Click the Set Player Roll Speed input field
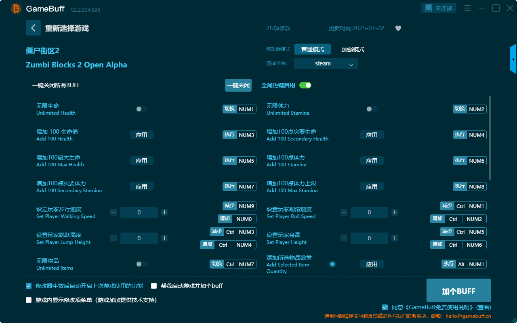This screenshot has height=323, width=517. click(x=369, y=212)
